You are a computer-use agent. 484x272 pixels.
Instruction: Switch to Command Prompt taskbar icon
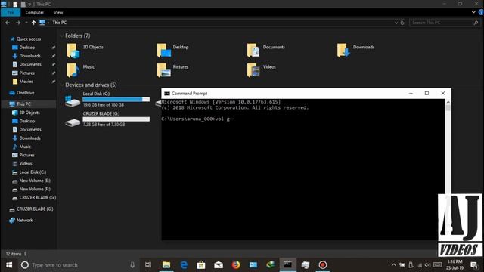pyautogui.click(x=288, y=265)
